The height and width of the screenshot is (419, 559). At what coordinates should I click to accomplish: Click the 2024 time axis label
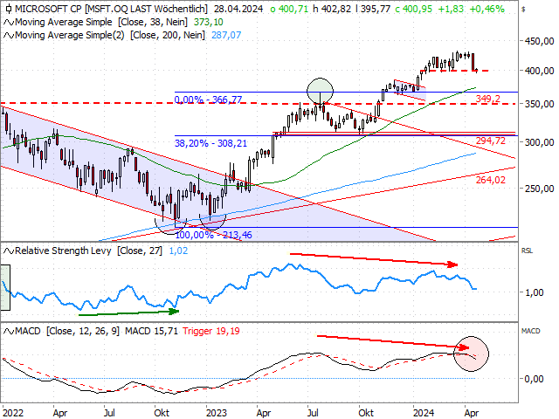[x=424, y=413]
